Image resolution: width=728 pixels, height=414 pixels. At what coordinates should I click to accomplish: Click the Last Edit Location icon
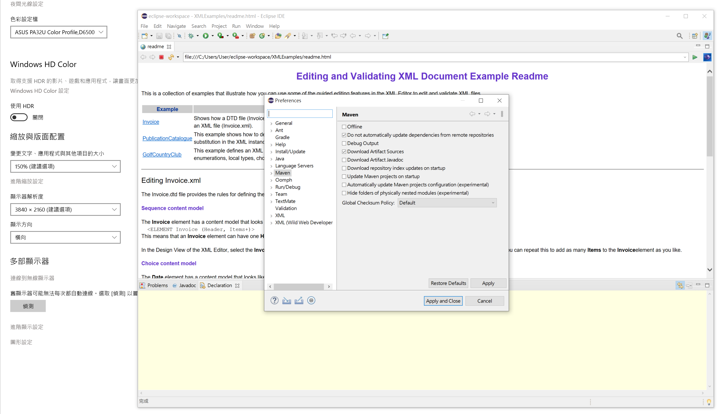pos(334,36)
